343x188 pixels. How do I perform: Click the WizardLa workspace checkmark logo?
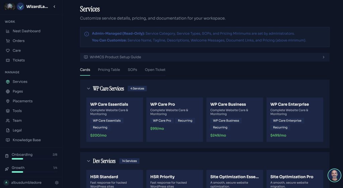point(20,7)
